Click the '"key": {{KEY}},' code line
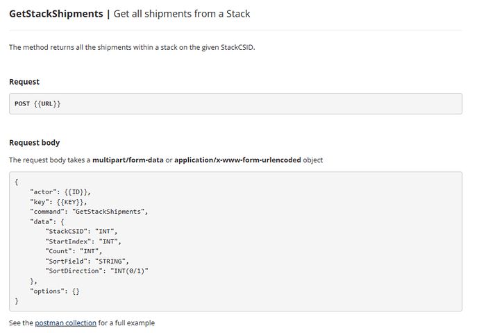 coord(58,202)
